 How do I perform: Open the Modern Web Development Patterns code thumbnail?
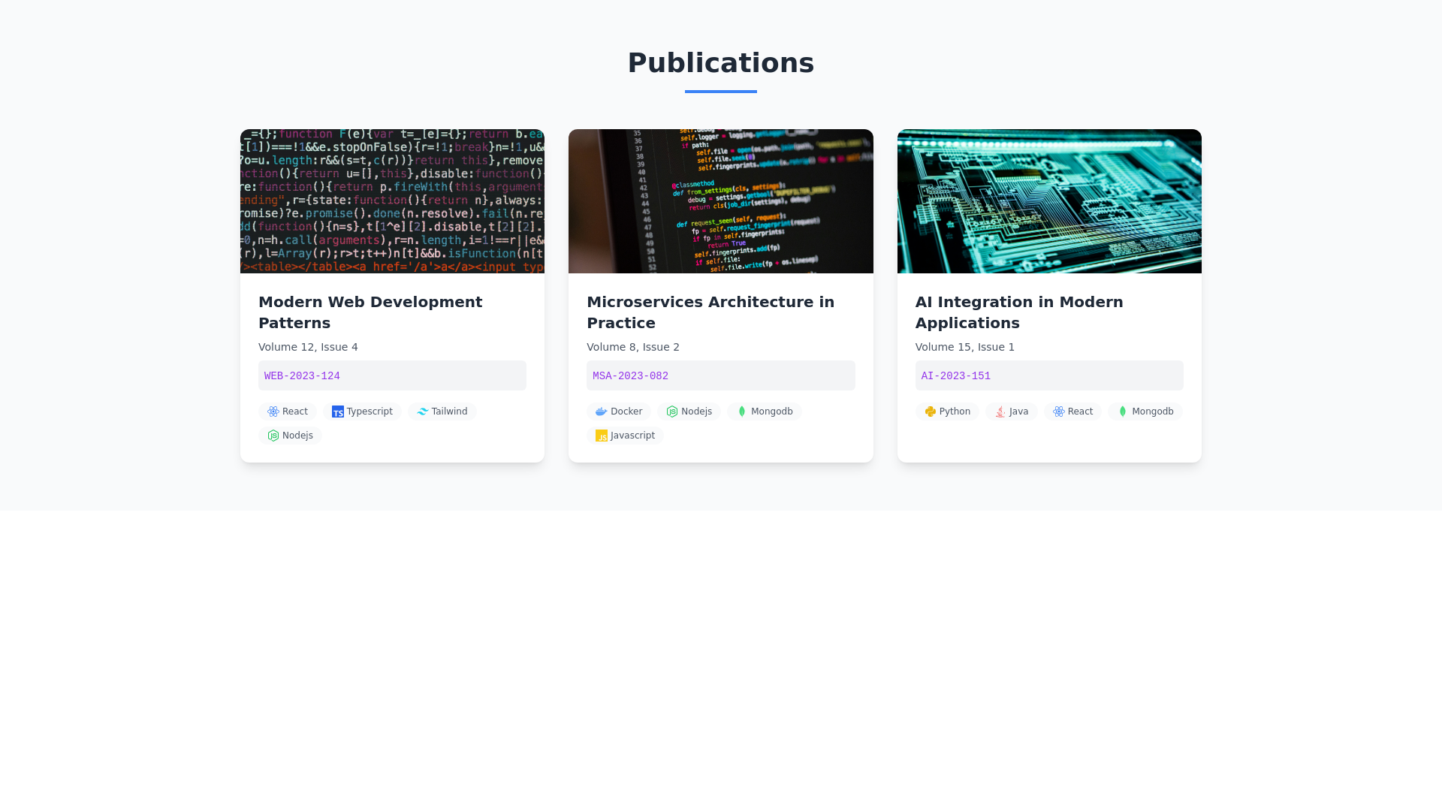tap(392, 201)
